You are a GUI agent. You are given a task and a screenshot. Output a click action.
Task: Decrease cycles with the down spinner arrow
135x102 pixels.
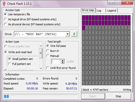click(62, 62)
